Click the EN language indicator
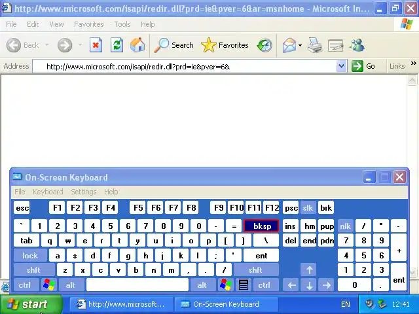Viewport: 419px width, 314px height. pyautogui.click(x=345, y=304)
